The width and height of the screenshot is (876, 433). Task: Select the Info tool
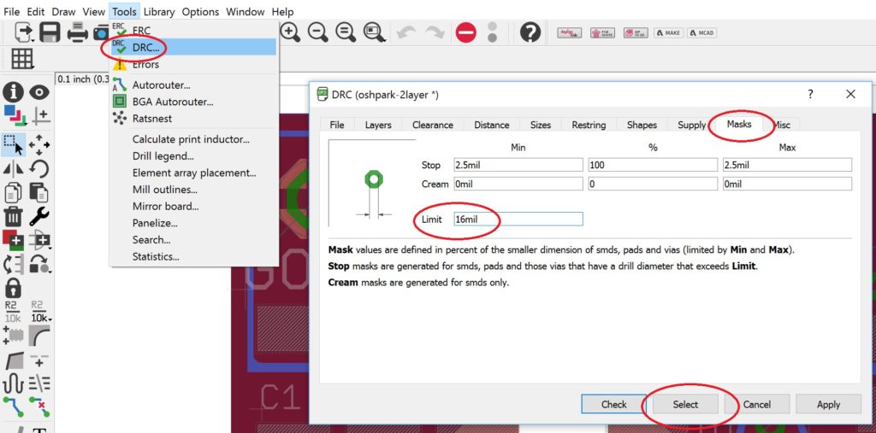14,92
